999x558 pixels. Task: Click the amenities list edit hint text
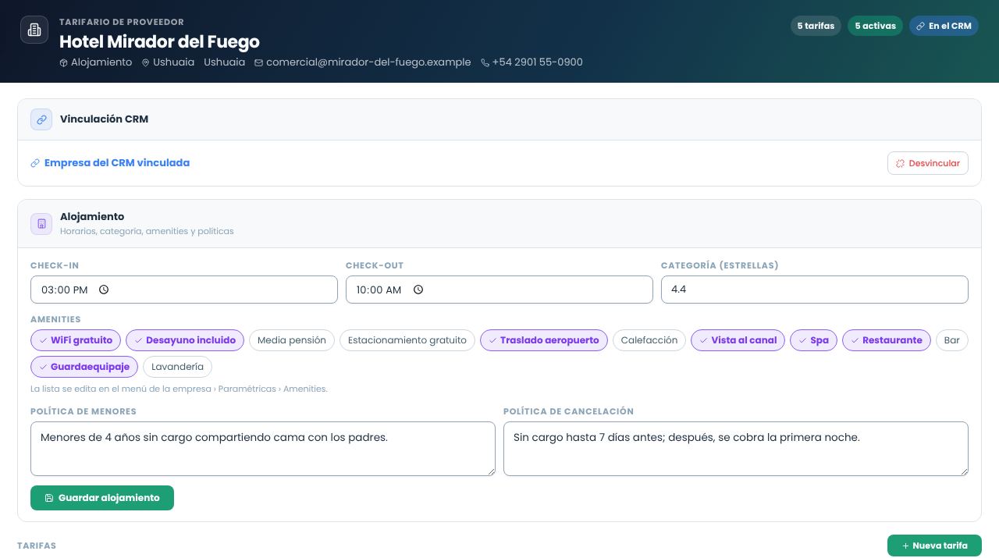point(179,389)
